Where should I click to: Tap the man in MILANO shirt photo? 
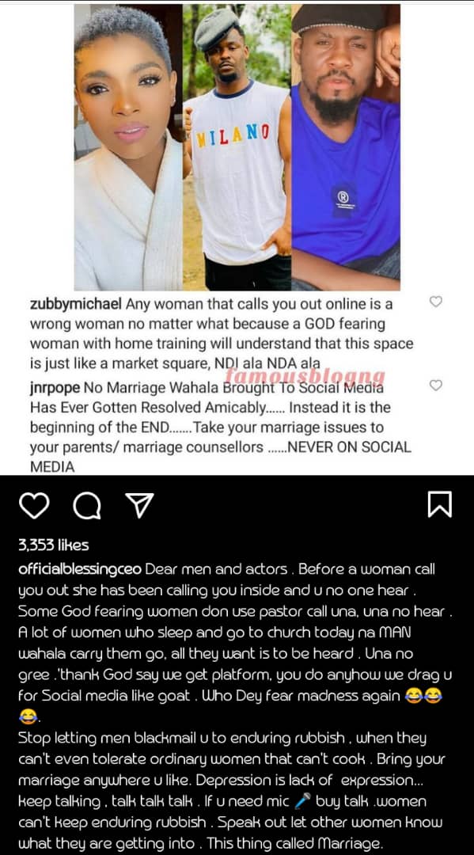point(237,147)
